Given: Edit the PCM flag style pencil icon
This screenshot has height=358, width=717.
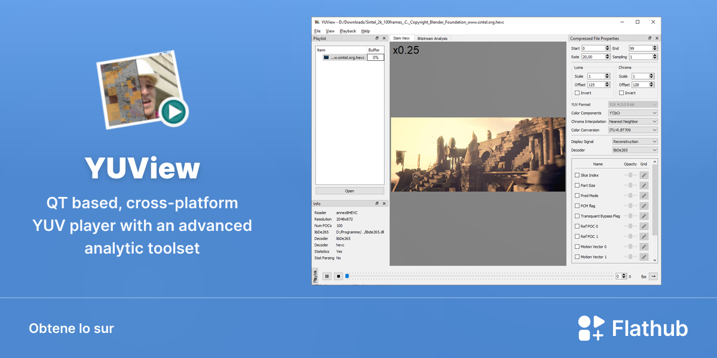Looking at the screenshot, I should (x=644, y=206).
